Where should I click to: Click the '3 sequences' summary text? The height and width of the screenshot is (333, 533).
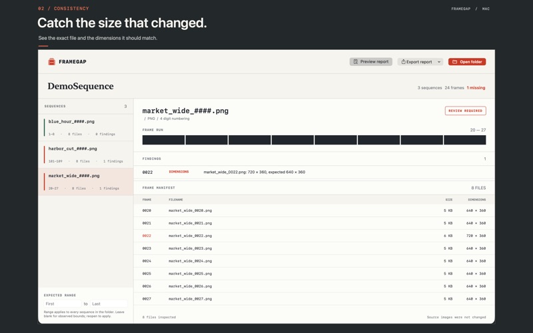pos(430,88)
